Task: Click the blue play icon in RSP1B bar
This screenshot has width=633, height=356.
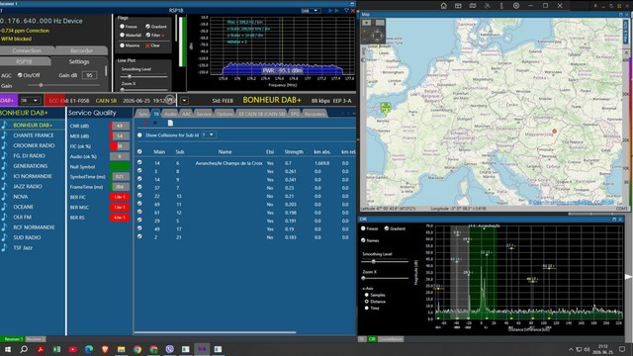Action: (x=330, y=11)
